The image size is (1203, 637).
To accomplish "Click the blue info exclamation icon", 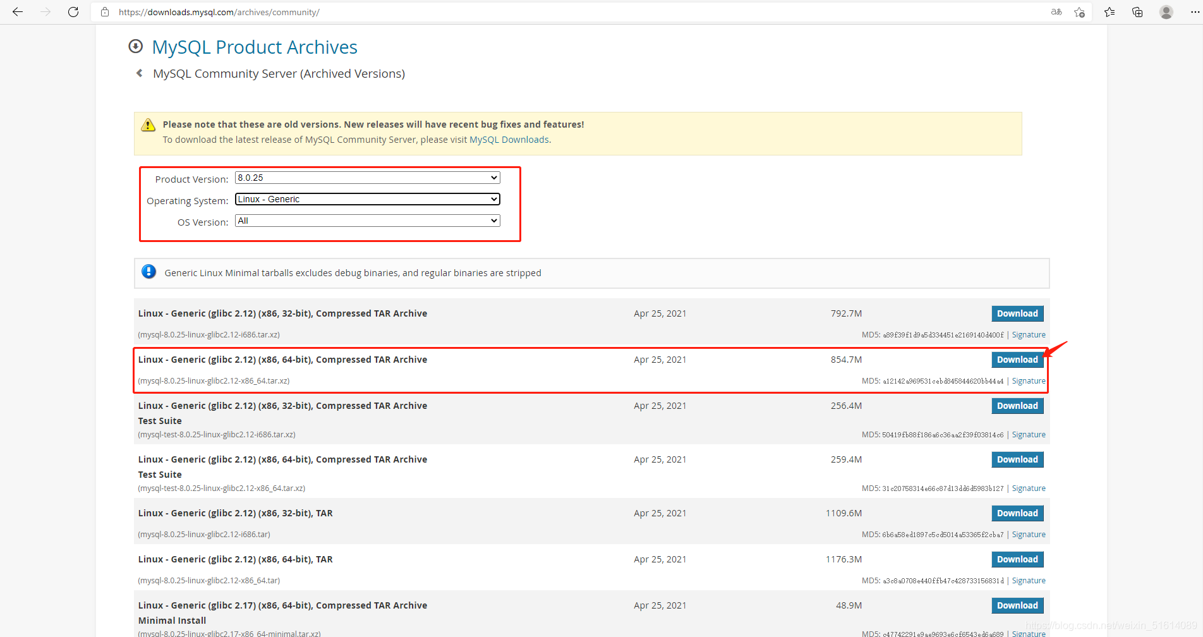I will (x=148, y=272).
